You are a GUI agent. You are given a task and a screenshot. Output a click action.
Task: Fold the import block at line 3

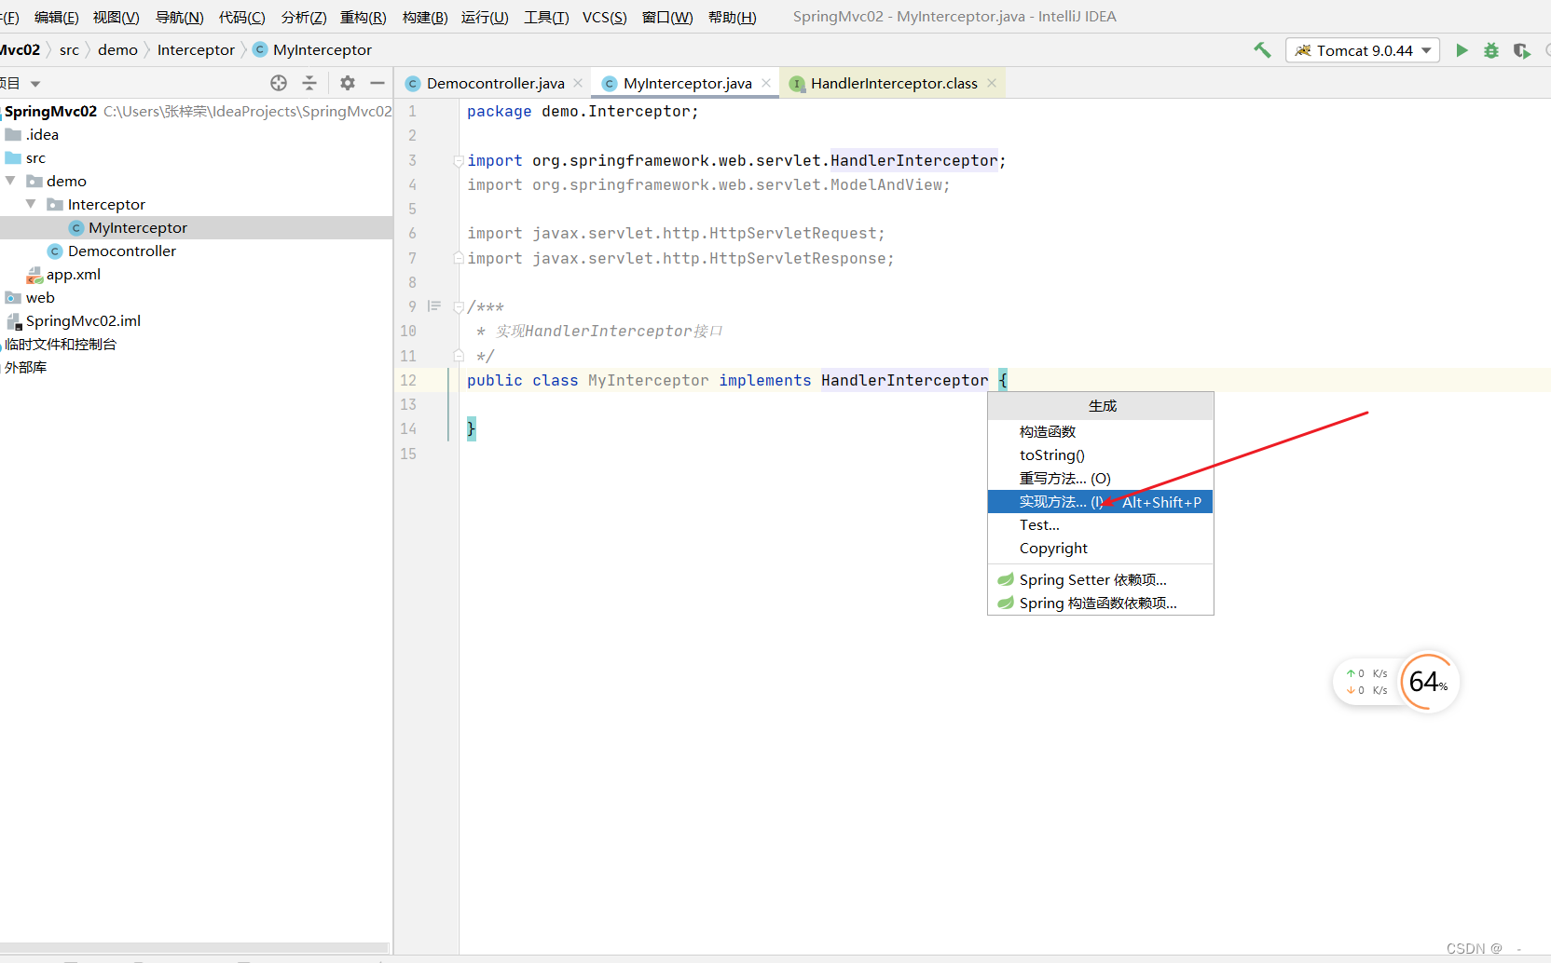(x=459, y=161)
